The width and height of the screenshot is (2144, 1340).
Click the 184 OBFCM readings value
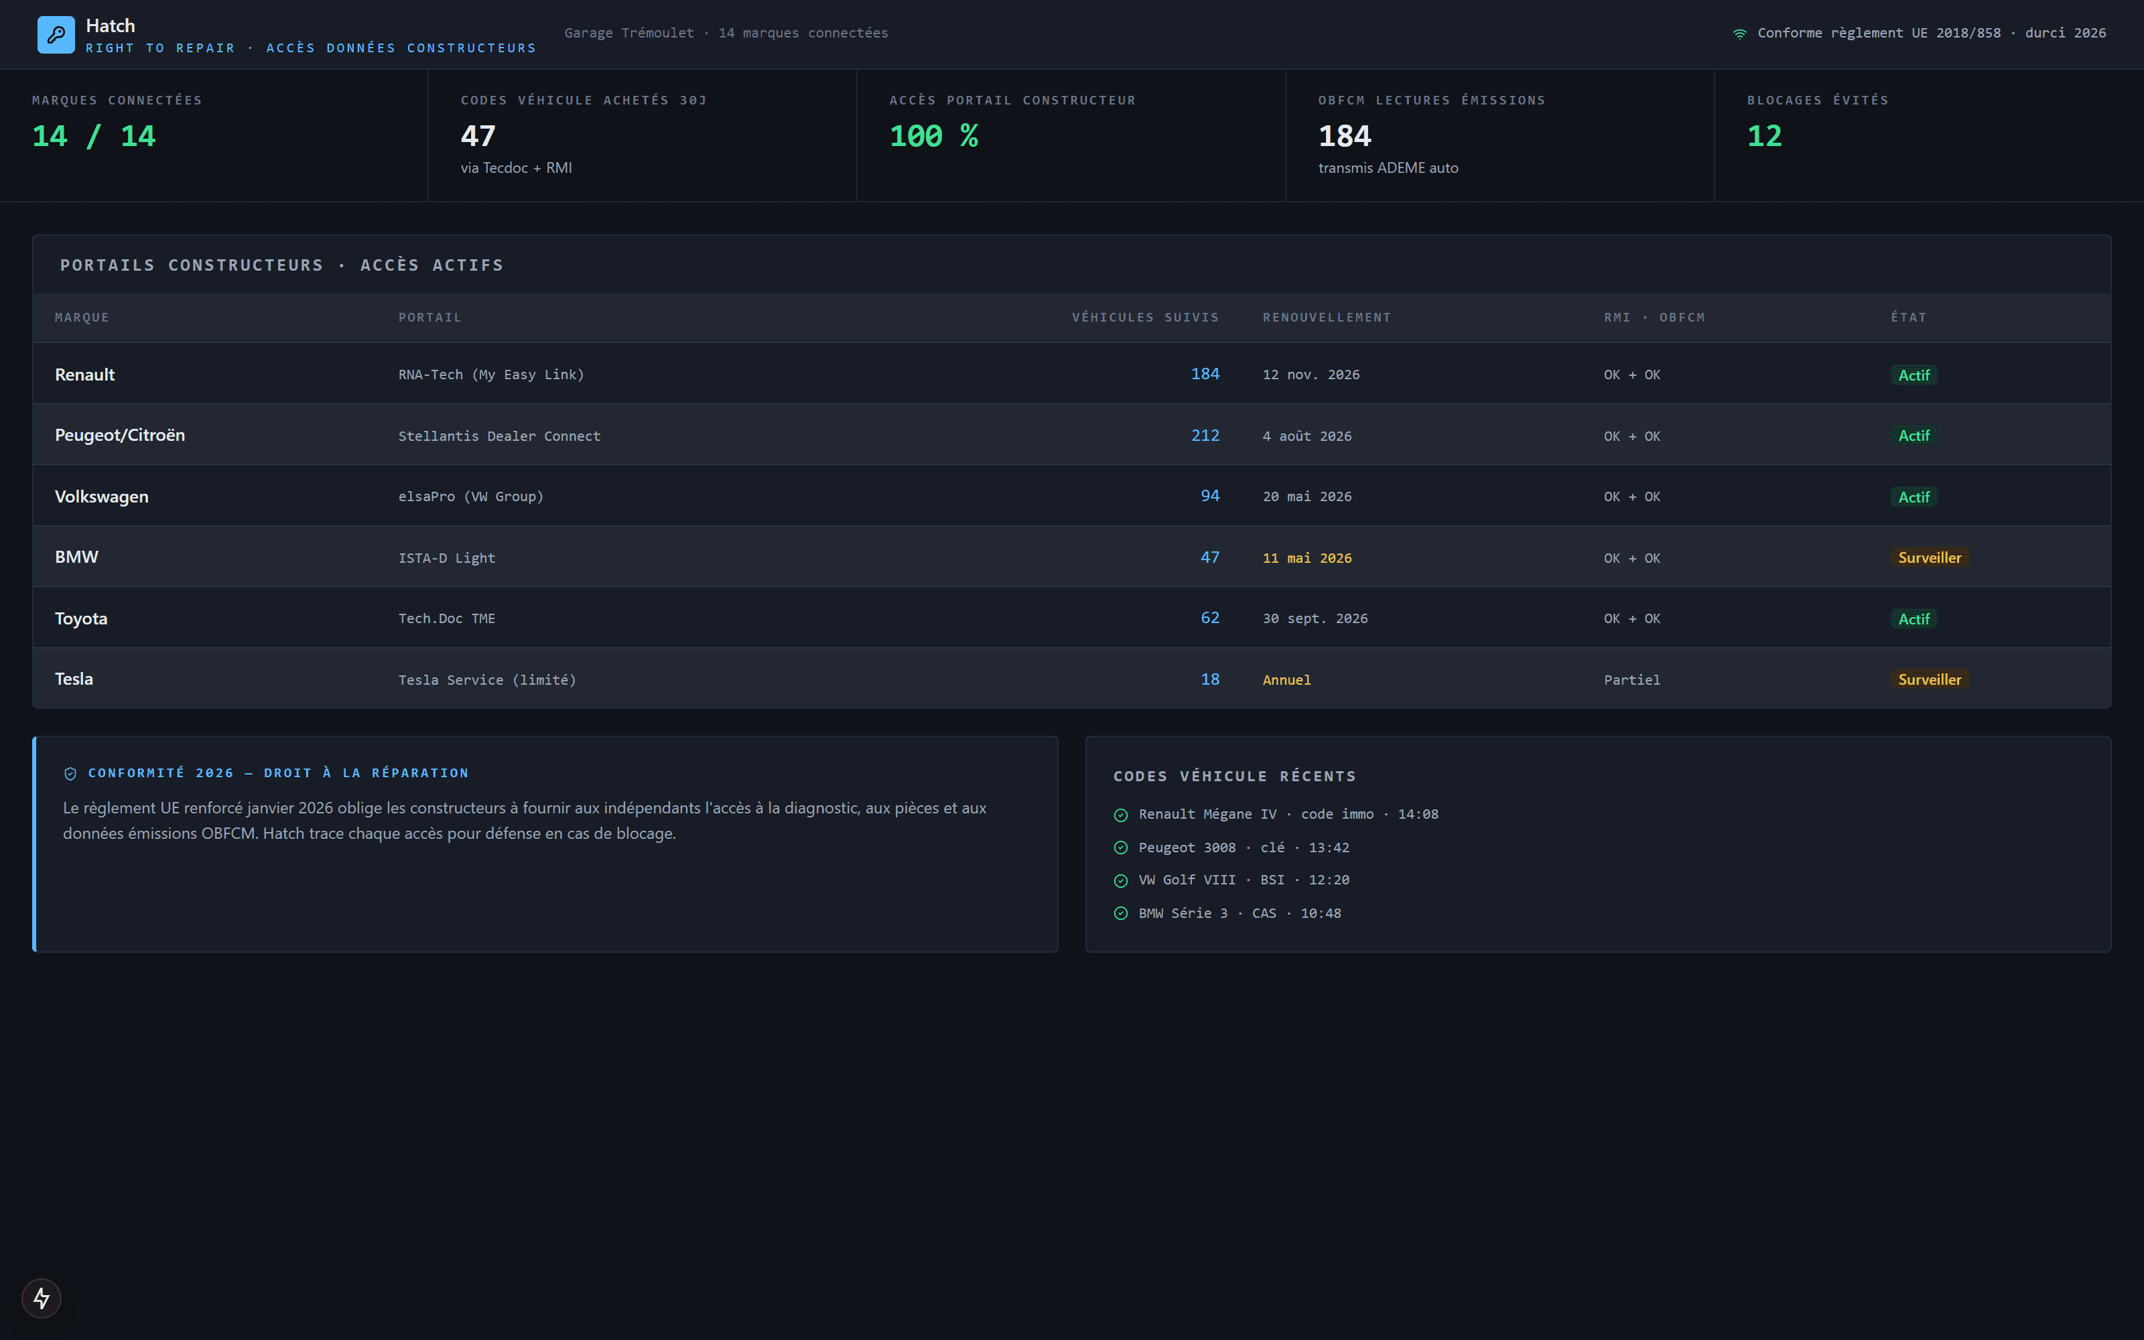coord(1345,137)
